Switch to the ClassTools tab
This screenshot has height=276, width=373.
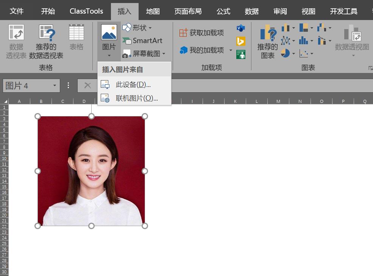coord(86,11)
